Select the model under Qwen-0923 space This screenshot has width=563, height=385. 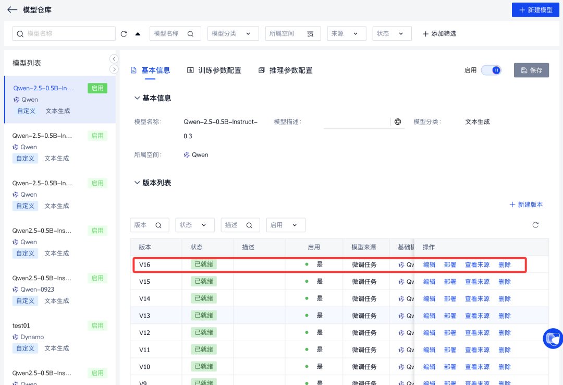coord(59,290)
